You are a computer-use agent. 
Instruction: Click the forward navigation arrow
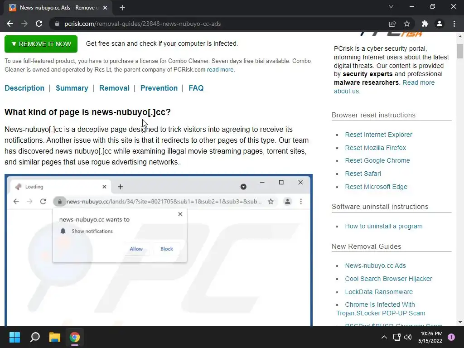point(24,24)
